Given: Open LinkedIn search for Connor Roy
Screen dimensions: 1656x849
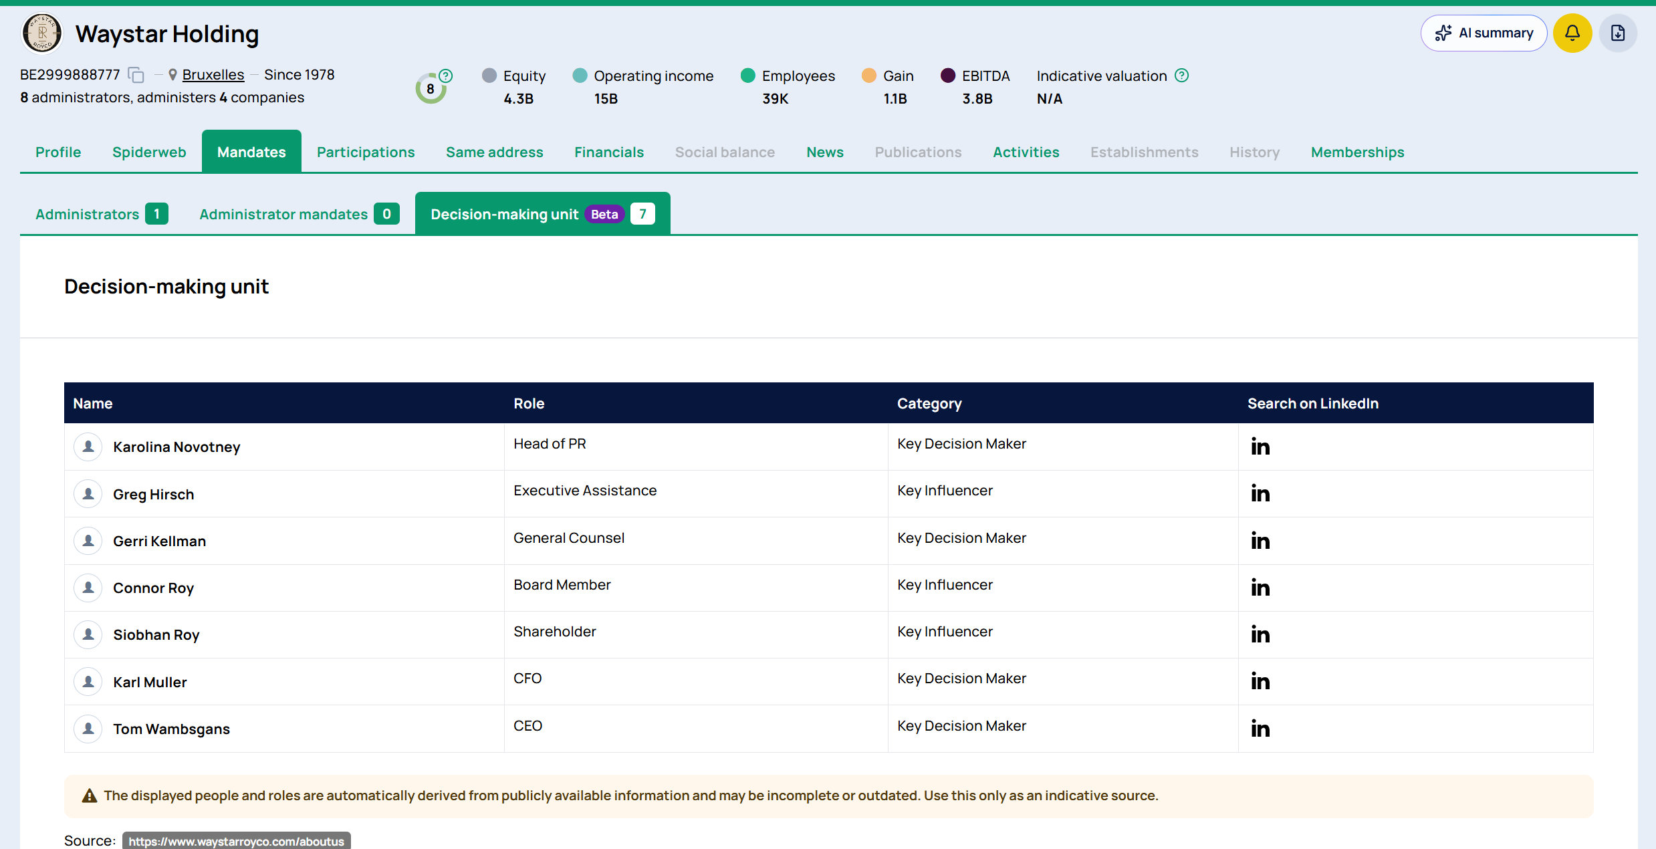Looking at the screenshot, I should 1260,588.
